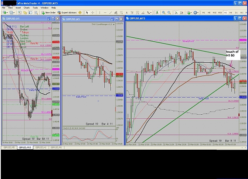Expand the Periods clock dropdown arrow
The image size is (248, 179).
pyautogui.click(x=198, y=13)
